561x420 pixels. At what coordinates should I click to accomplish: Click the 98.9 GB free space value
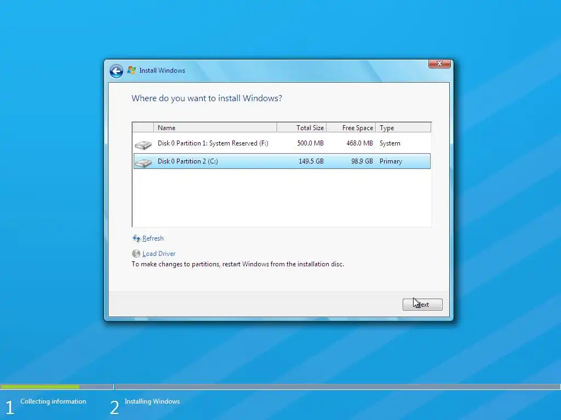[x=362, y=161]
